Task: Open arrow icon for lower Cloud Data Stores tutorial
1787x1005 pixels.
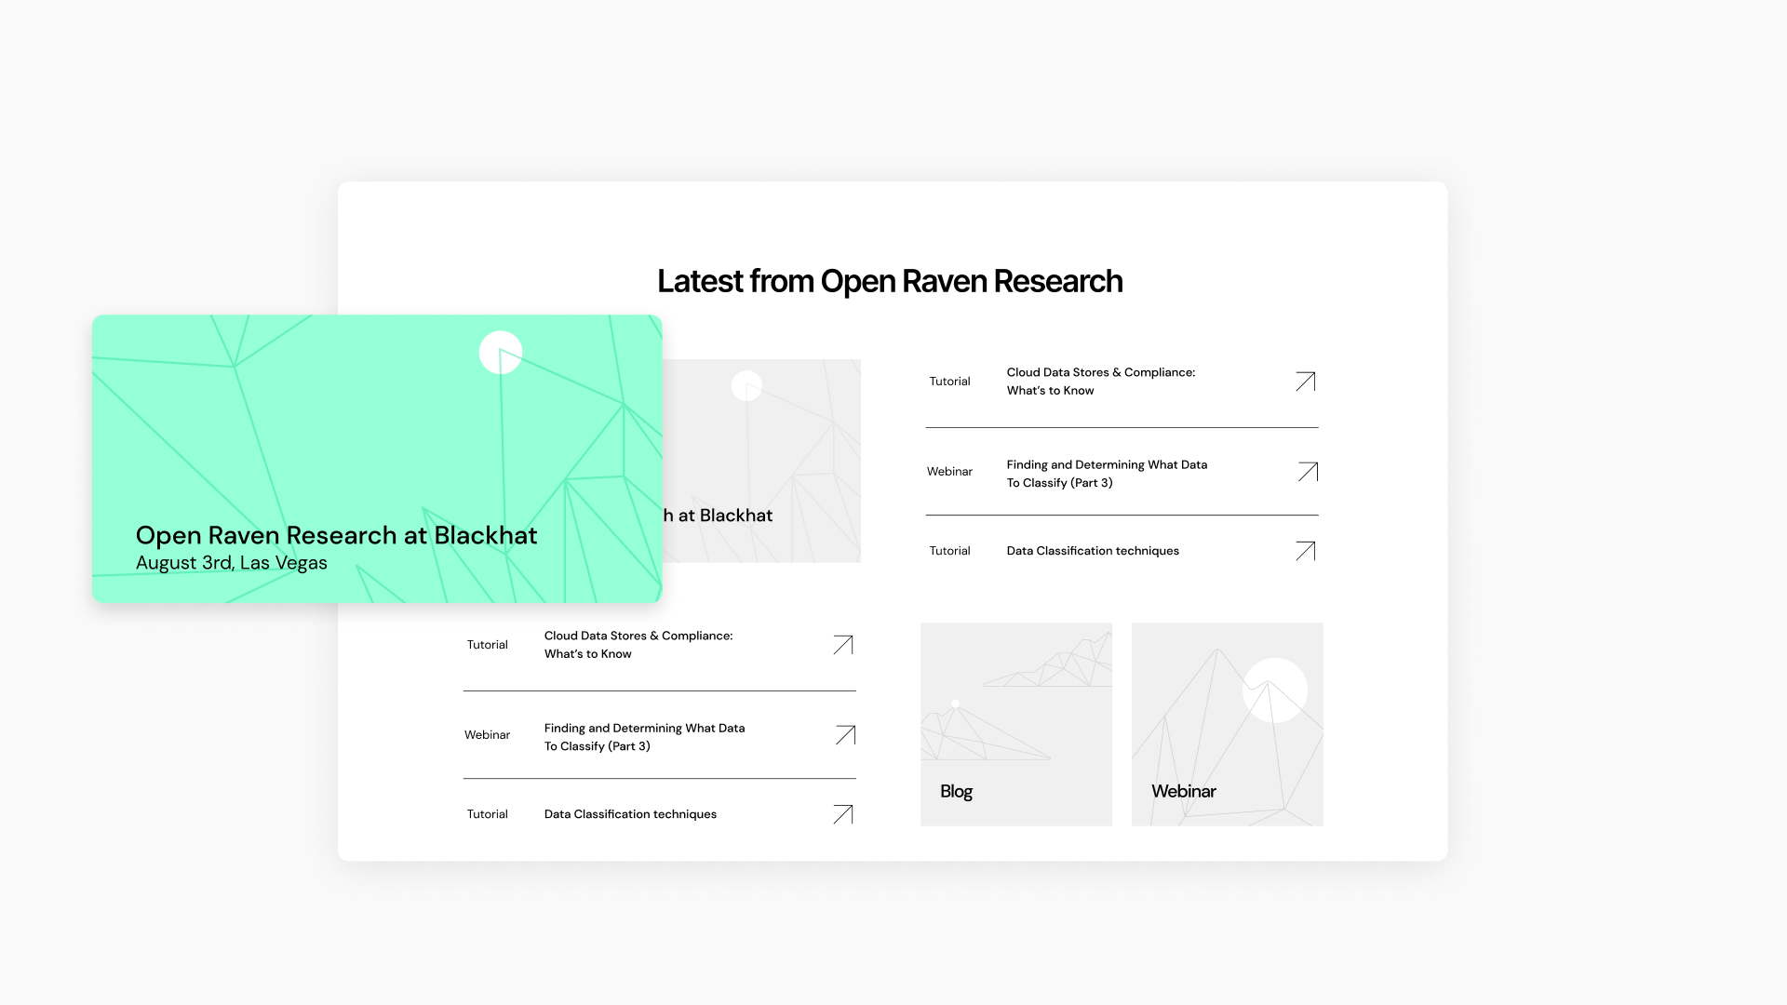Action: tap(842, 645)
